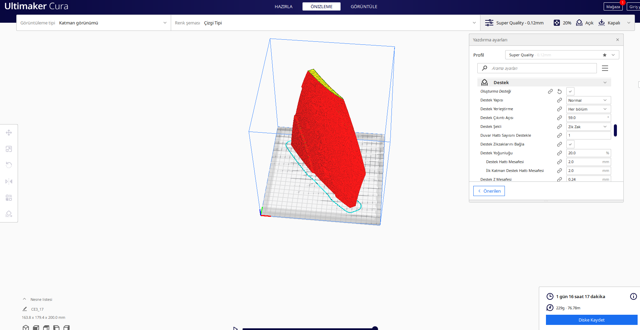Click the link icon for Oluşturma Desteği
Image resolution: width=640 pixels, height=330 pixels.
click(x=550, y=91)
